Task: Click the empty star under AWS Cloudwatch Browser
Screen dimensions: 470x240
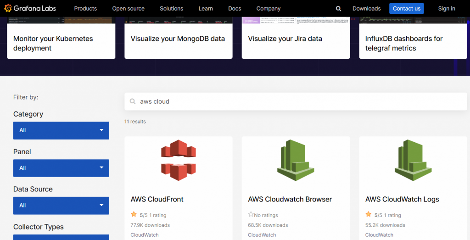Action: [251, 214]
